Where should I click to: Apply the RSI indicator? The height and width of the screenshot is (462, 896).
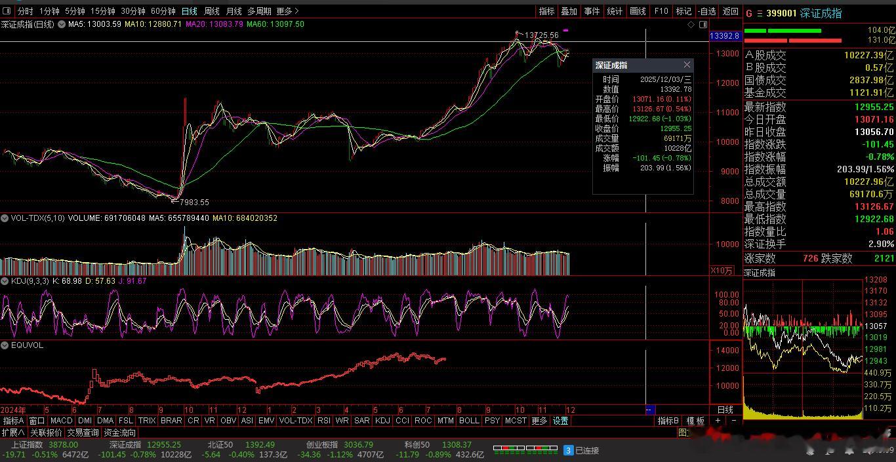[323, 421]
